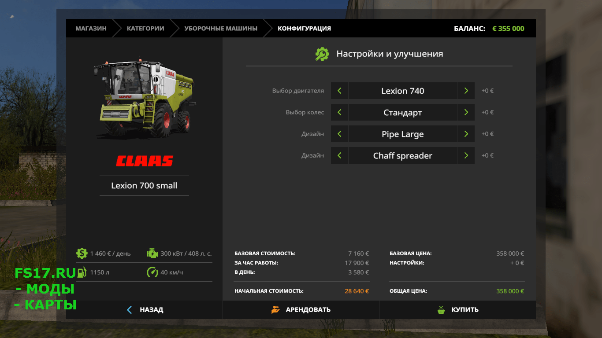Click the wrench gear settings icon
The image size is (602, 338).
tap(322, 54)
